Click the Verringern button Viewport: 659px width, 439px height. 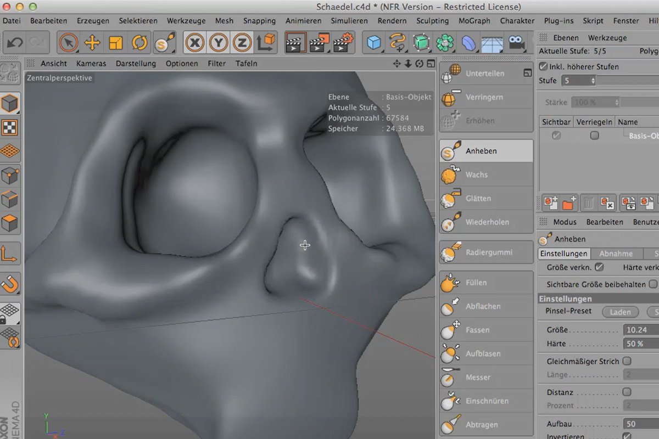click(x=485, y=97)
